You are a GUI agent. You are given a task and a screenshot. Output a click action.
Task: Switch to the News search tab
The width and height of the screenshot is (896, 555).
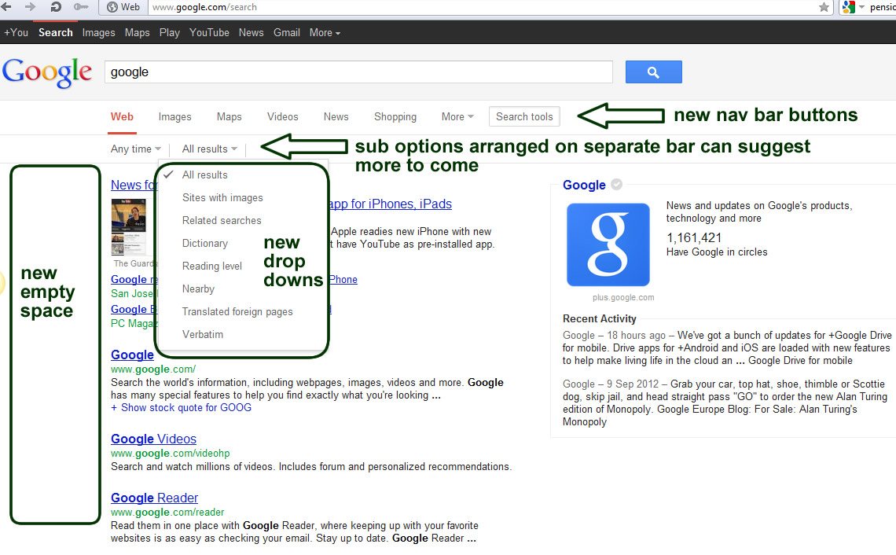336,116
